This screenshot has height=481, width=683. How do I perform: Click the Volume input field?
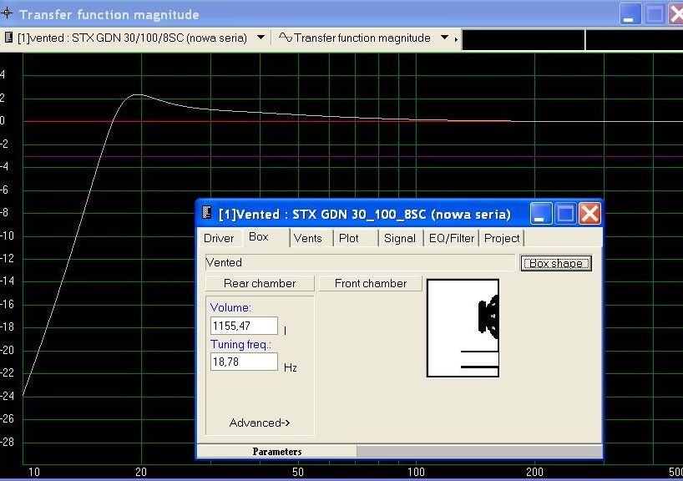(x=244, y=326)
